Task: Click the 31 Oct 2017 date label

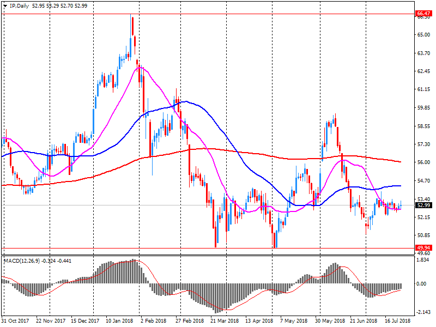Action: (x=15, y=320)
